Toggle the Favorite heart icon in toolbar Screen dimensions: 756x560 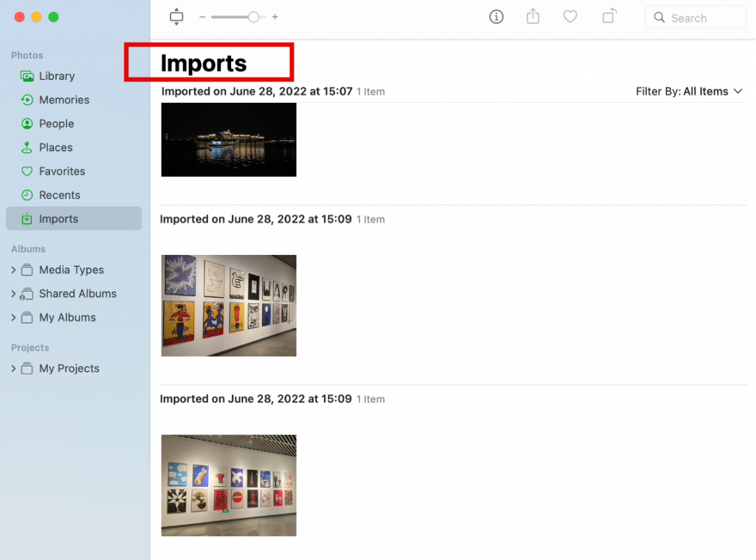[x=570, y=17]
